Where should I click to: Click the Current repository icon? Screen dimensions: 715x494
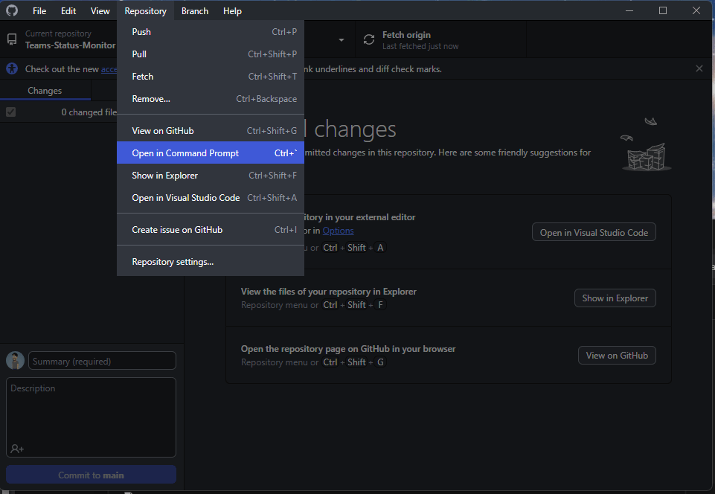[x=13, y=39]
